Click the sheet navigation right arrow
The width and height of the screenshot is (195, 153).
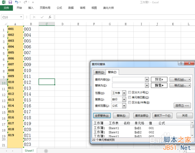(12, 151)
